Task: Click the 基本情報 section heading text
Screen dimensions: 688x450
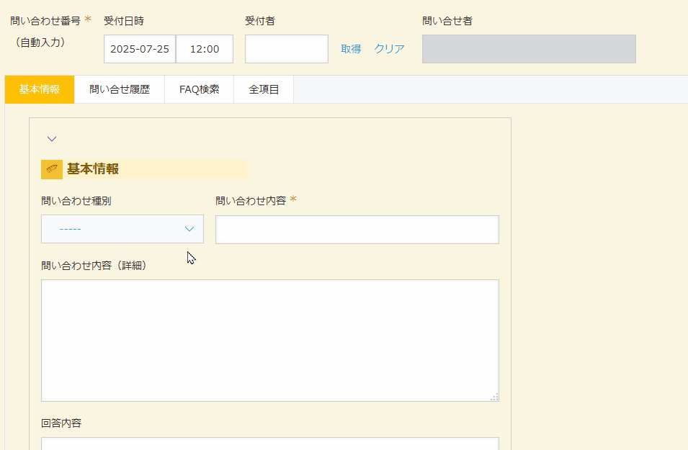Action: [93, 169]
